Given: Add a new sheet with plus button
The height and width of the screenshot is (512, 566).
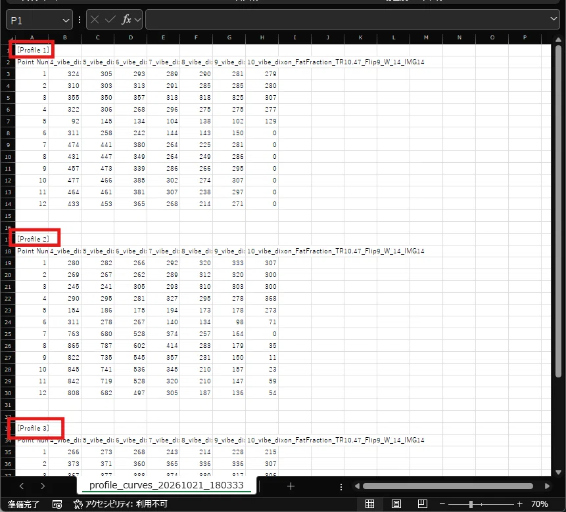Looking at the screenshot, I should (x=291, y=486).
